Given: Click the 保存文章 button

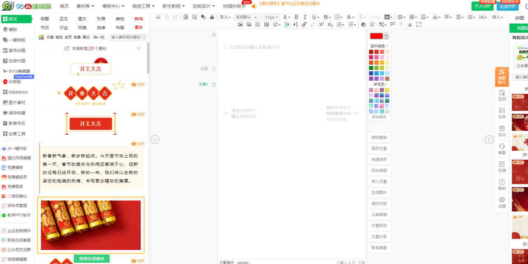Looking at the screenshot, I should 379,149.
